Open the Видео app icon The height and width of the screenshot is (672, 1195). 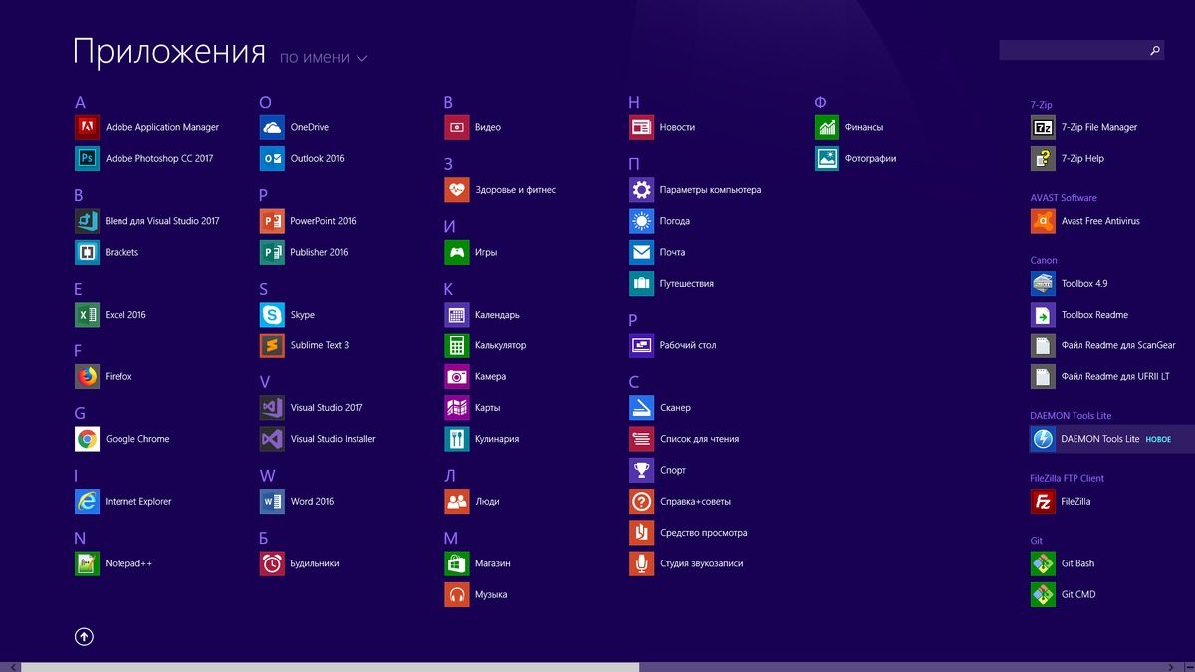[x=457, y=127]
